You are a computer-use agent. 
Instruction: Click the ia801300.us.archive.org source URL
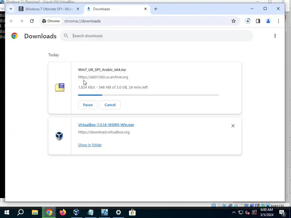click(103, 77)
